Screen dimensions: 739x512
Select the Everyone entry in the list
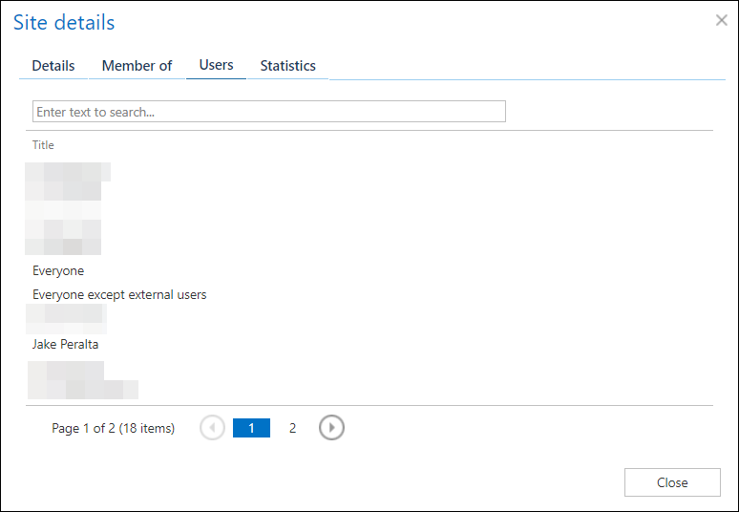[58, 271]
